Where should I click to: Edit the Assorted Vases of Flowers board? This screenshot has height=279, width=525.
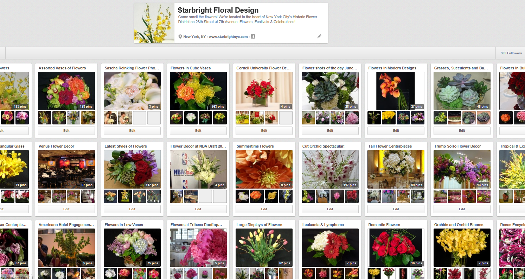tap(66, 131)
